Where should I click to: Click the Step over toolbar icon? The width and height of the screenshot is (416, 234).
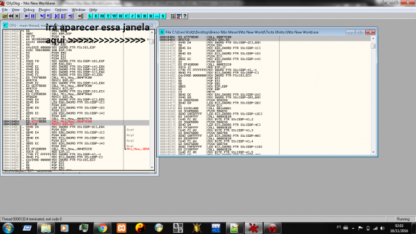point(49,16)
